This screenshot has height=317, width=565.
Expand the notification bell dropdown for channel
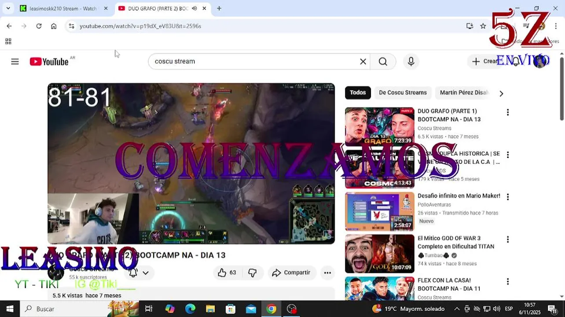click(145, 273)
